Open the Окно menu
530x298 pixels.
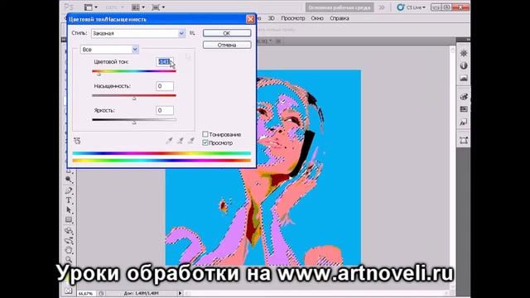[317, 18]
